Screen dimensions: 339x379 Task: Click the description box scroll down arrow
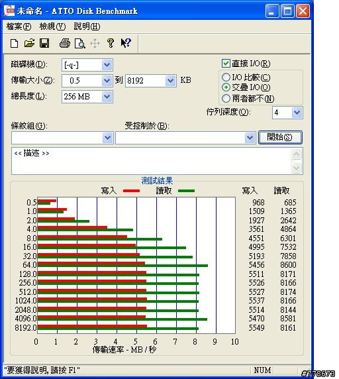coord(296,168)
